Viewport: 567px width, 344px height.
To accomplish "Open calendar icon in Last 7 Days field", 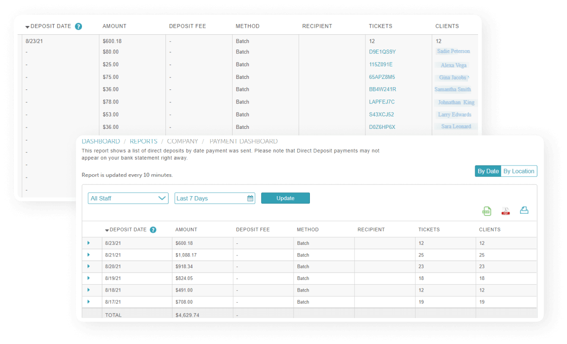I will coord(250,198).
